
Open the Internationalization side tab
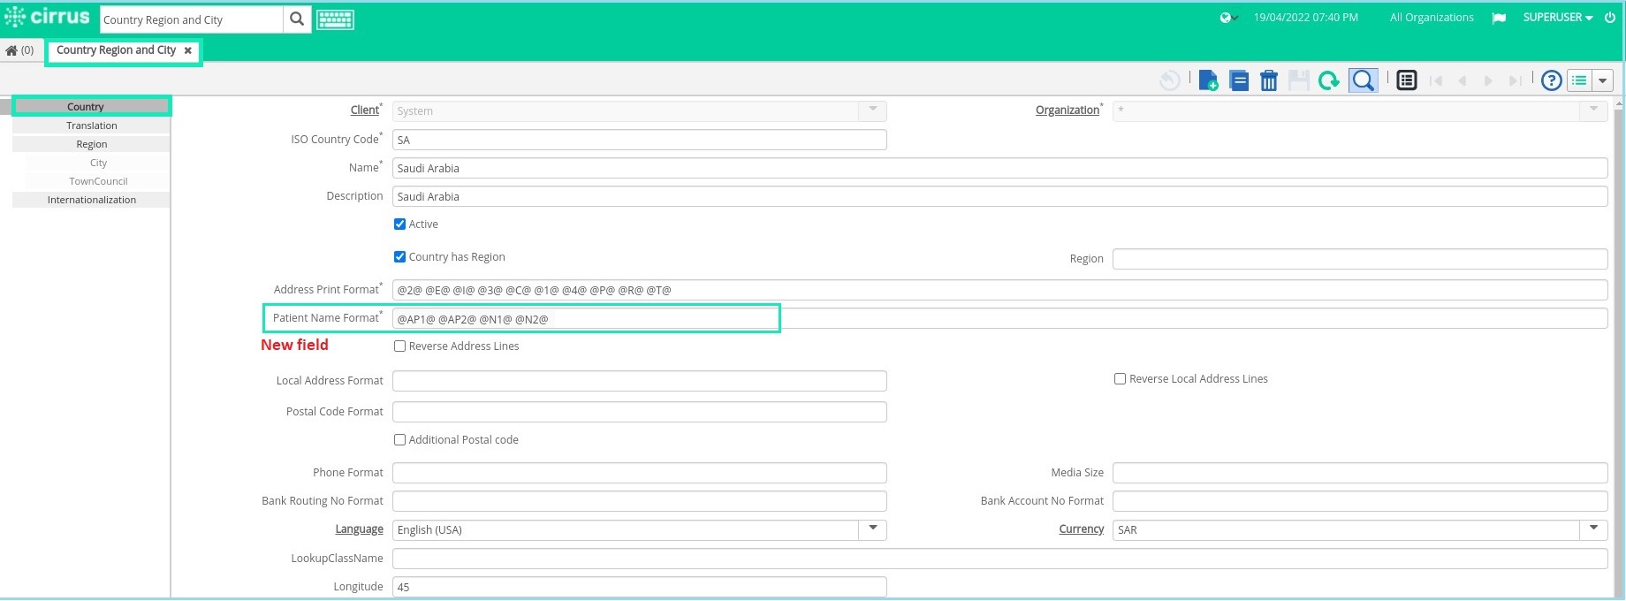click(x=92, y=200)
